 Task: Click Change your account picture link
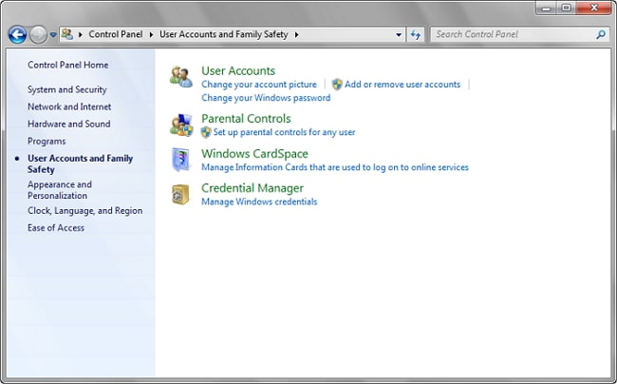click(x=258, y=85)
